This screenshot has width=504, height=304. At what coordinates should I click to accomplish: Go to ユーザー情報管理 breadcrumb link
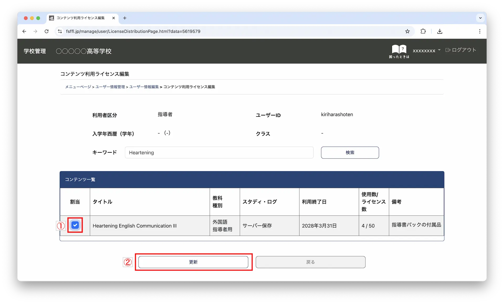[x=110, y=87]
